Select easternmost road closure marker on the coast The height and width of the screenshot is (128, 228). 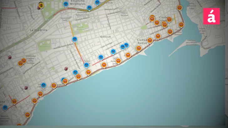coord(181,24)
